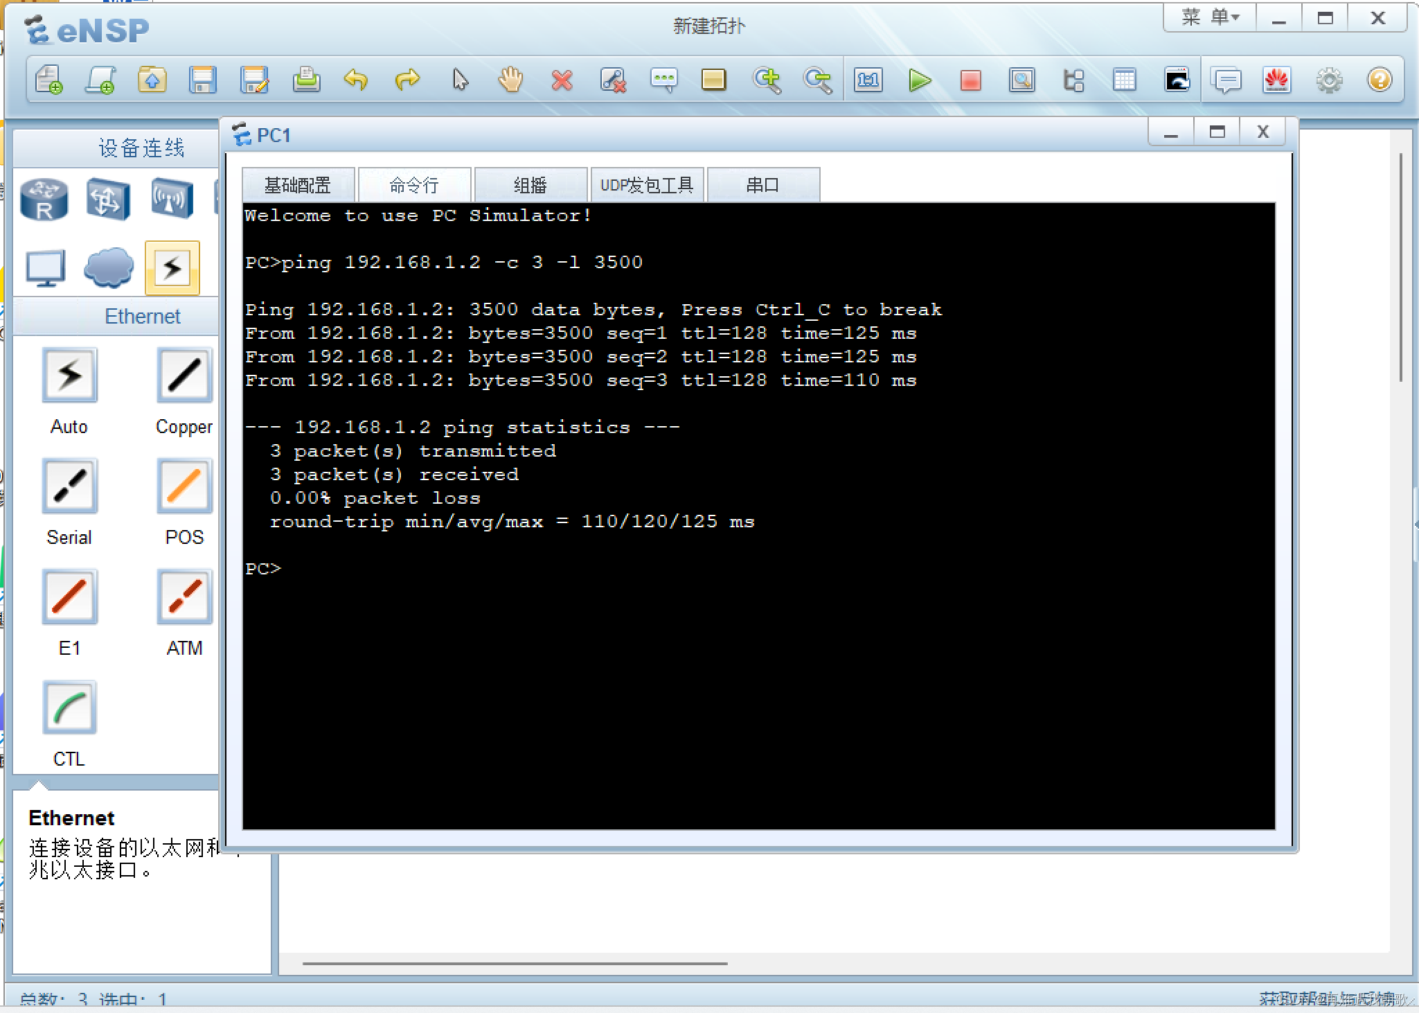
Task: Select the Cloud device category icon
Action: pyautogui.click(x=108, y=268)
